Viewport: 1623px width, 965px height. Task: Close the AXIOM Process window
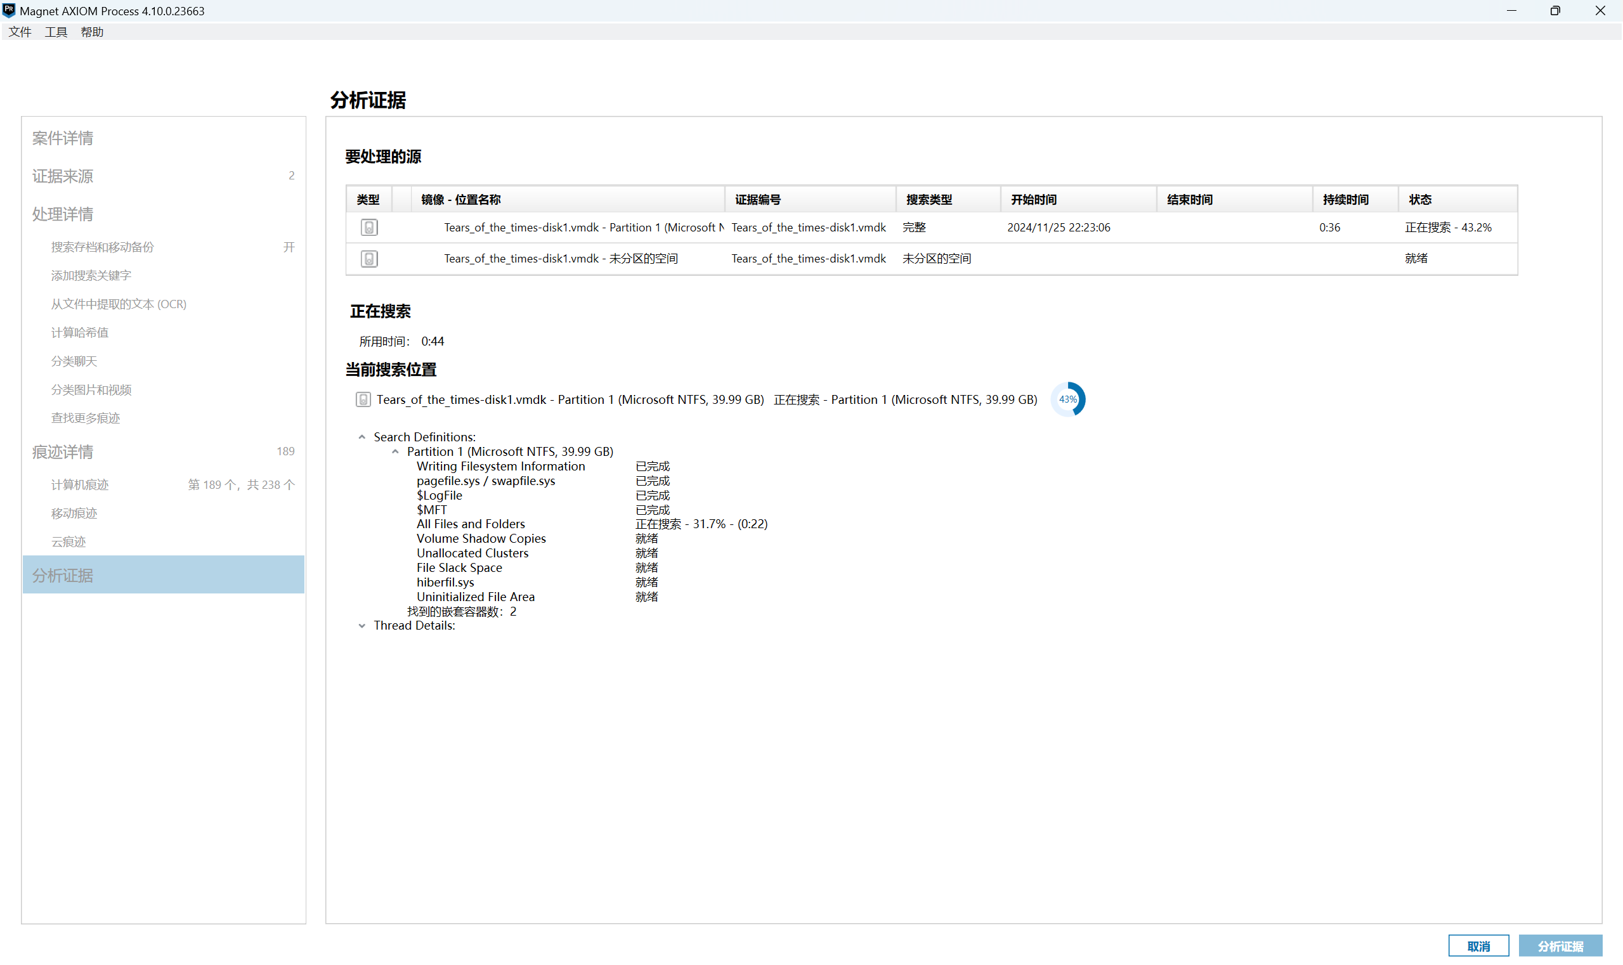(x=1600, y=10)
